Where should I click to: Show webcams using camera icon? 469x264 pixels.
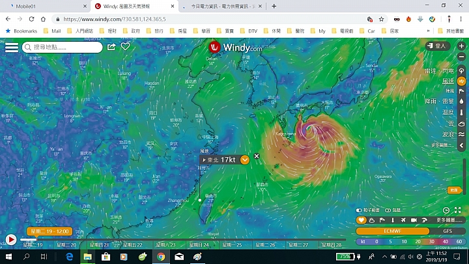[414, 220]
